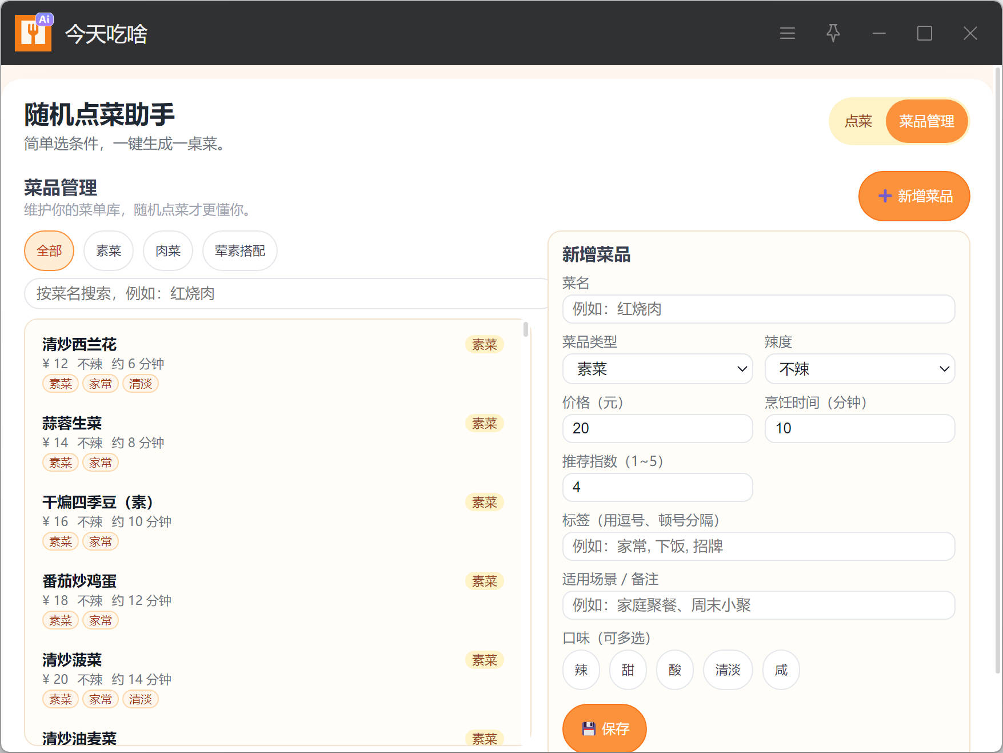Select the 荤素搭配 filter

click(239, 250)
